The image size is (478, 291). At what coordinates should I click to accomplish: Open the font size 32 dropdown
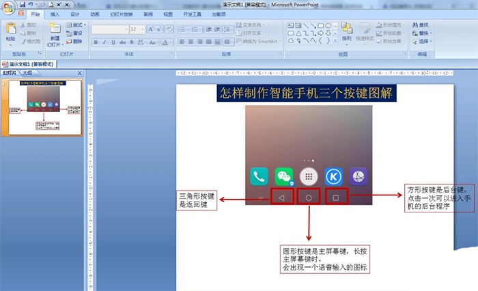click(137, 29)
